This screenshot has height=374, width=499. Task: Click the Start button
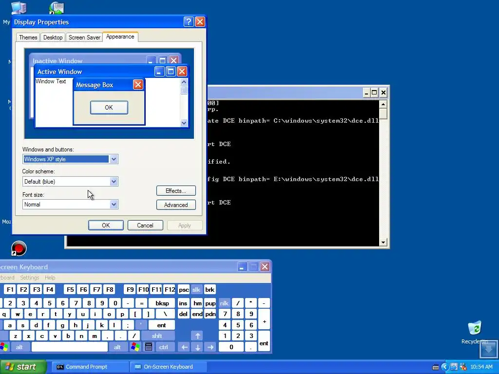click(23, 367)
